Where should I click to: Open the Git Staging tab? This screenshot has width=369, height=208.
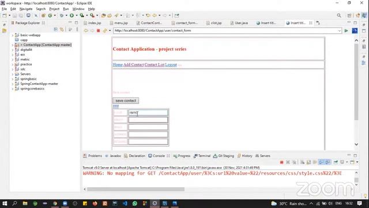pos(224,155)
